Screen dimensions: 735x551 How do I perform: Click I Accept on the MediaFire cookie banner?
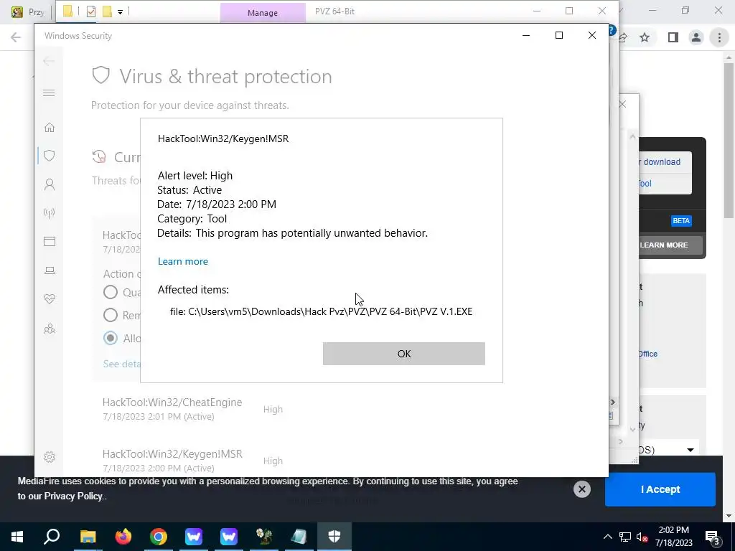(660, 489)
